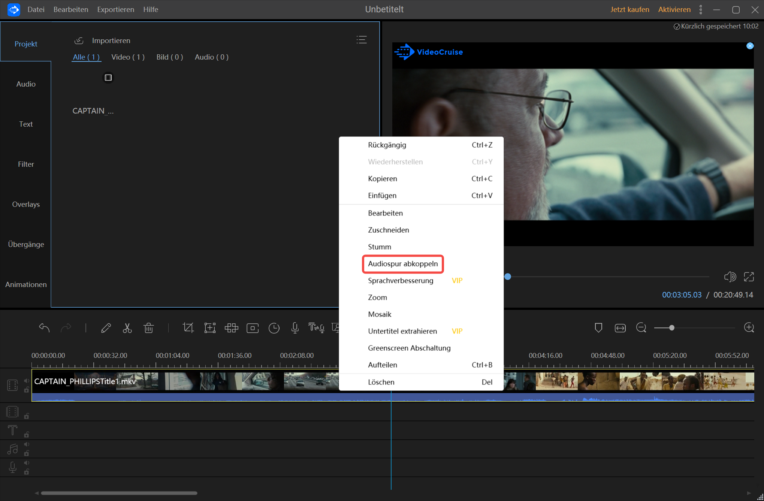Screen dimensions: 764x501
Task: Click the timeline zoom slider handle
Action: [671, 328]
